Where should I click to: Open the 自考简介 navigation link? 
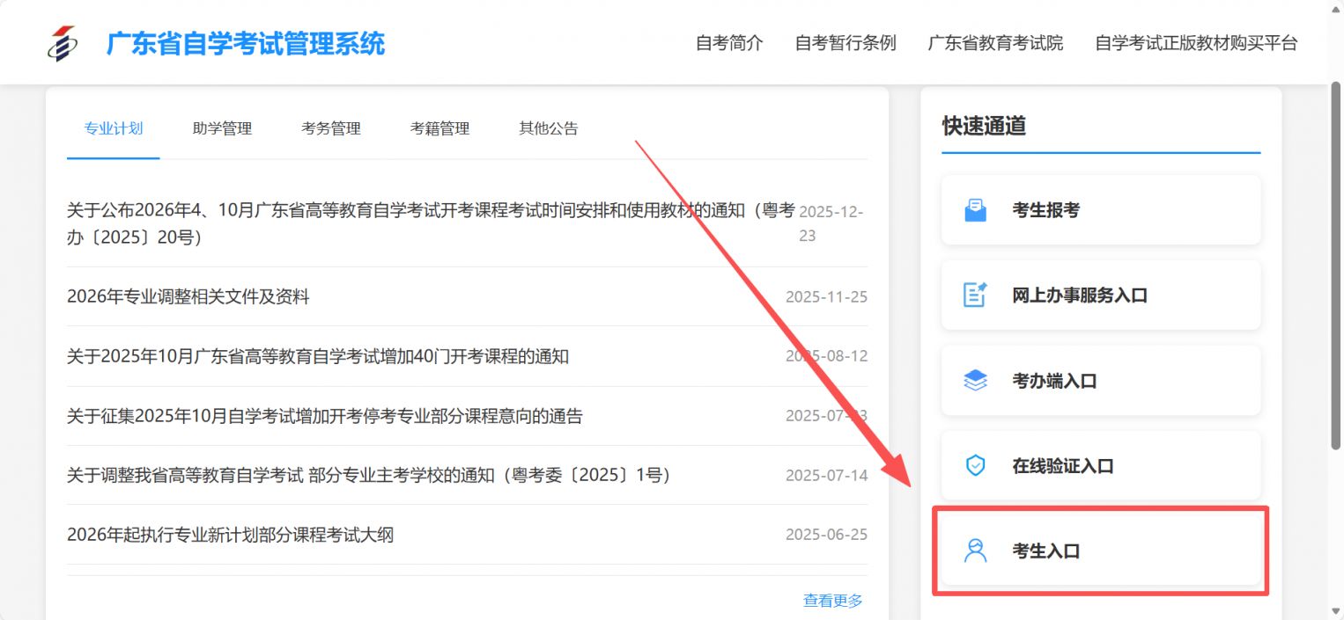pyautogui.click(x=729, y=43)
